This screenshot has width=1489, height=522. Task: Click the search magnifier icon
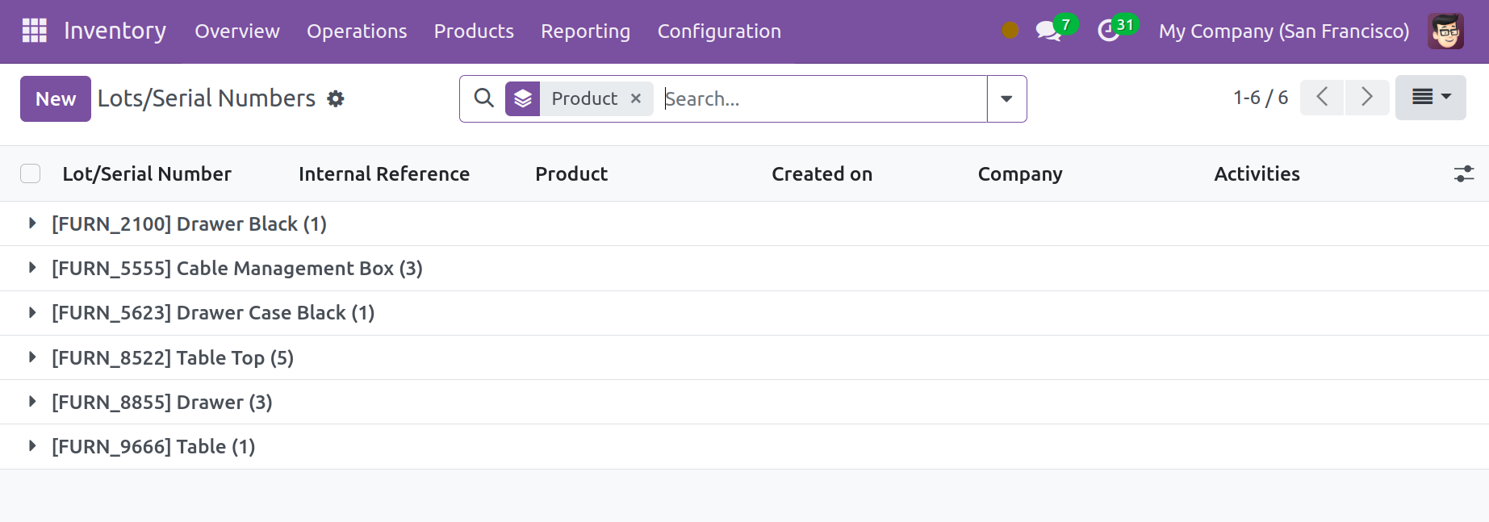[x=483, y=98]
